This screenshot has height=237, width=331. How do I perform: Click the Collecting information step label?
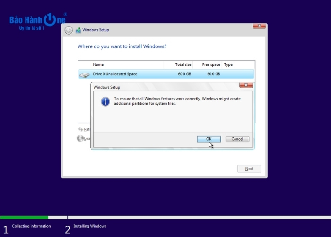[x=31, y=226]
